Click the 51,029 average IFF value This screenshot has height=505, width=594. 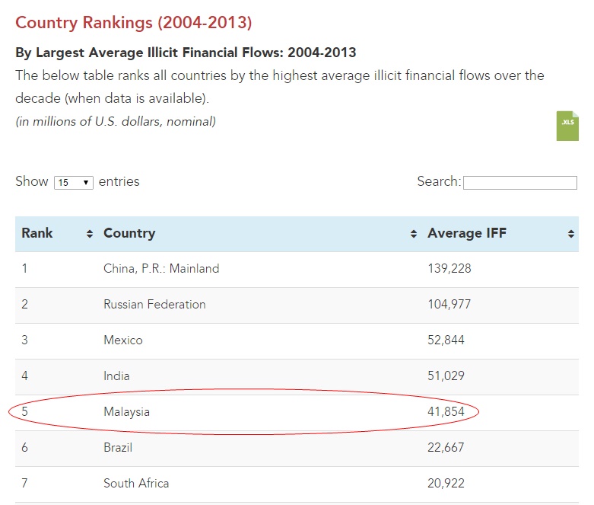tap(446, 376)
